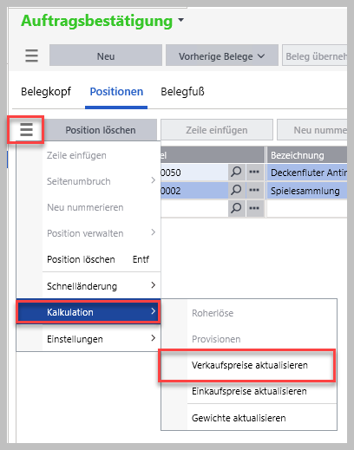Viewport: 354px width, 450px height.
Task: Expand the Schnelländerung submenu
Action: (102, 286)
